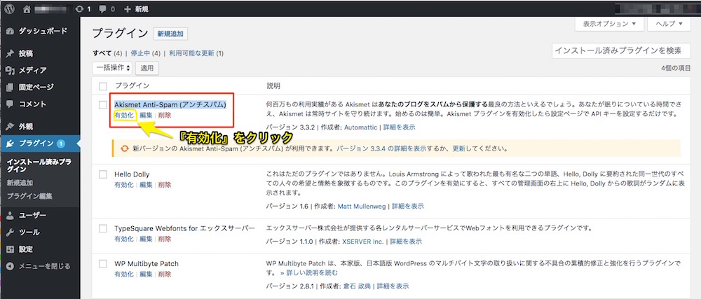Open 詳しい説明を読む link
This screenshot has height=299, width=701.
tap(309, 272)
